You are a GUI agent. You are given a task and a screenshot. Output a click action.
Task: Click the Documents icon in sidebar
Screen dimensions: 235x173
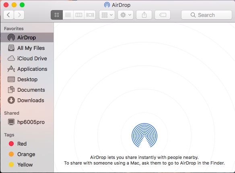[11, 90]
